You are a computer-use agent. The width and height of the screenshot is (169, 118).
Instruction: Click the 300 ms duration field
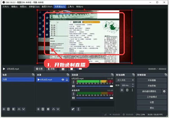coord(126,85)
